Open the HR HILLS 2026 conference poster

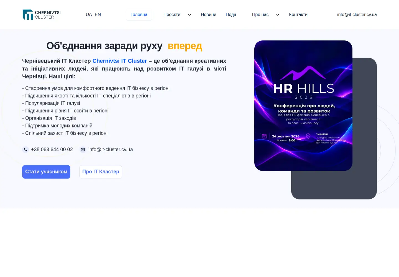[x=303, y=106]
